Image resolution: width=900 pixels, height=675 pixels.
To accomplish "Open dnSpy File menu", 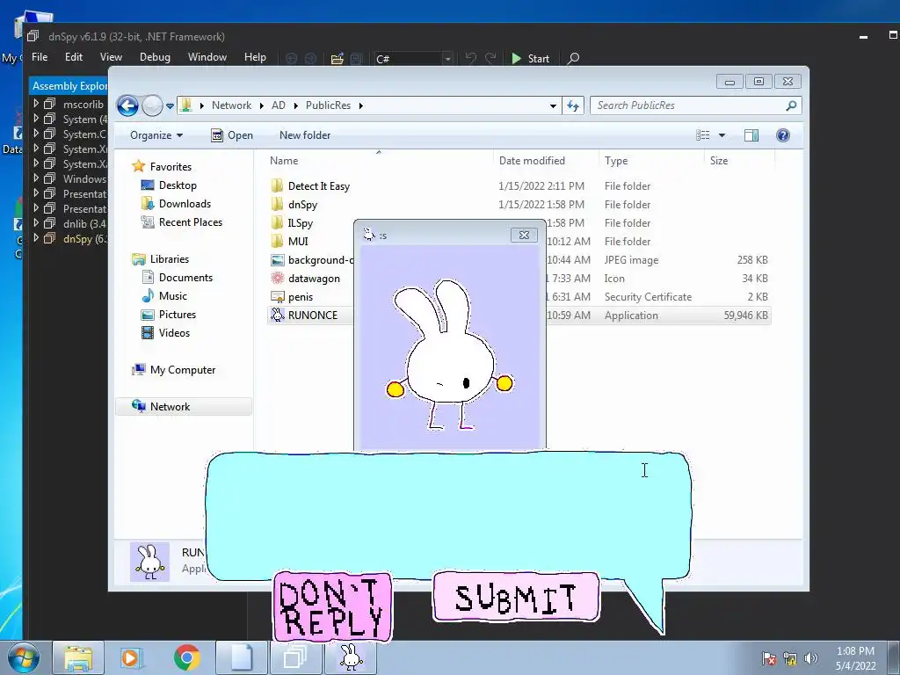I will click(40, 57).
